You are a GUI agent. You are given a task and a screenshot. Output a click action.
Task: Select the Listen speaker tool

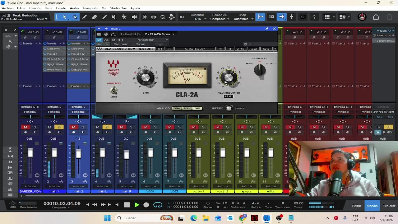[x=134, y=17]
